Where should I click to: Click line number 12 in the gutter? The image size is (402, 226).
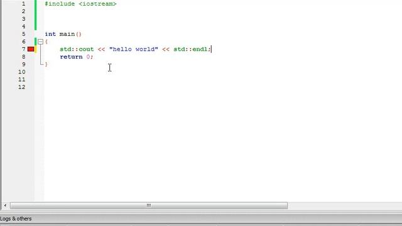[x=22, y=87]
